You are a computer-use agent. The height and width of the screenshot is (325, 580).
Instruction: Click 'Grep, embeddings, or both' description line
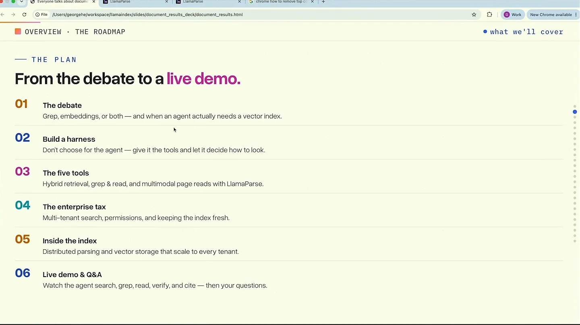162,116
